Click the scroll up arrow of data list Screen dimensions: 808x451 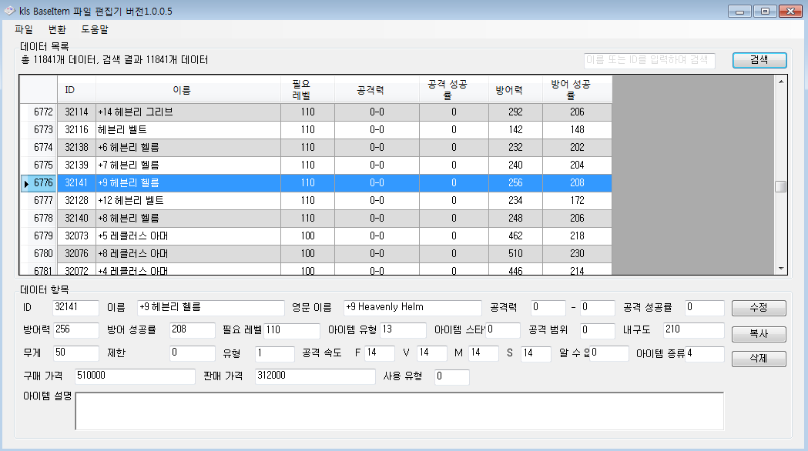pyautogui.click(x=781, y=82)
